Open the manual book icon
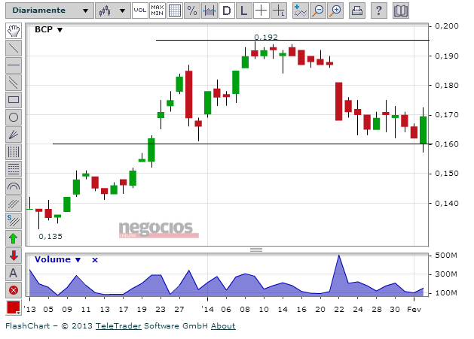This screenshot has height=339, width=474. pyautogui.click(x=401, y=11)
